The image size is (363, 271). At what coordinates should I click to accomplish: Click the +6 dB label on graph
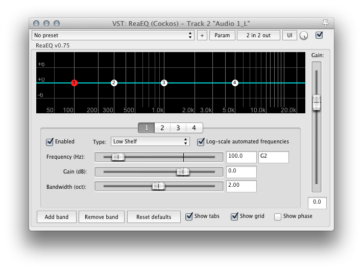[41, 64]
